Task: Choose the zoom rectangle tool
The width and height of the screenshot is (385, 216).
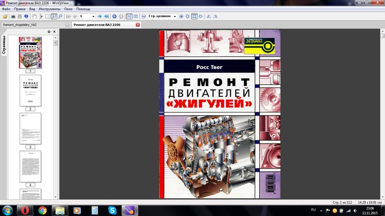Action: (61, 16)
